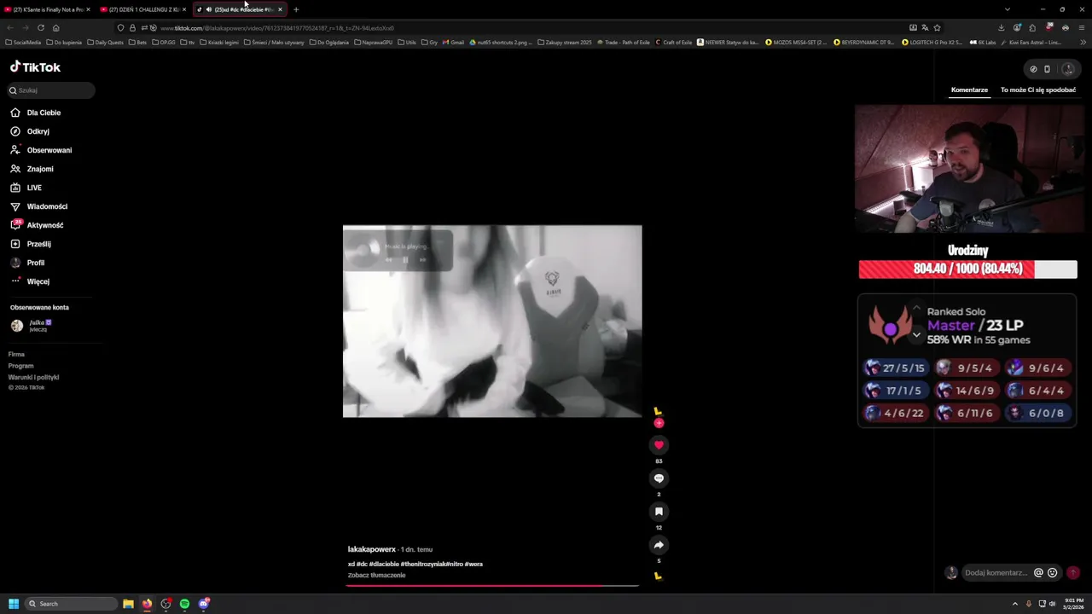Viewport: 1092px width, 614px height.
Task: Switch to DZIEŃ 1 CHALLENGU browser tab
Action: tap(143, 9)
